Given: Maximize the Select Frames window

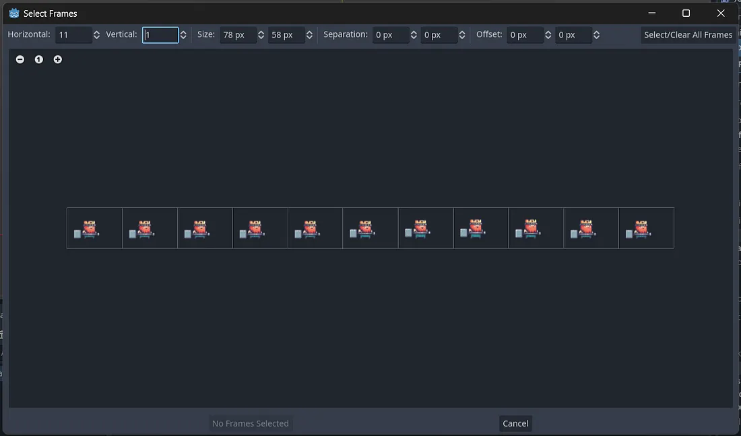Looking at the screenshot, I should pos(686,13).
